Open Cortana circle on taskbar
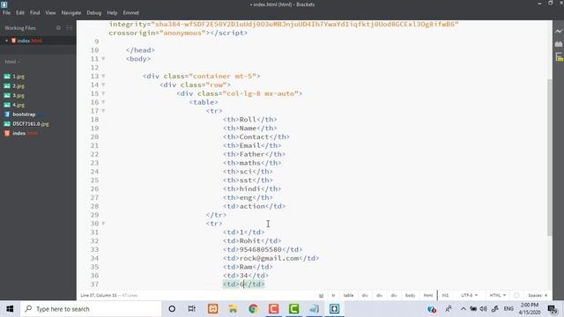Viewport: 564px width, 317px height. [172, 309]
